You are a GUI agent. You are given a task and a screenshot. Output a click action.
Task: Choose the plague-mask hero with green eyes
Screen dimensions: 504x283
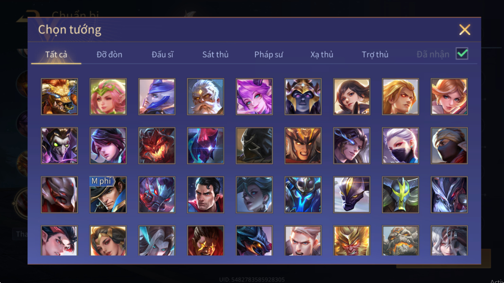point(59,146)
